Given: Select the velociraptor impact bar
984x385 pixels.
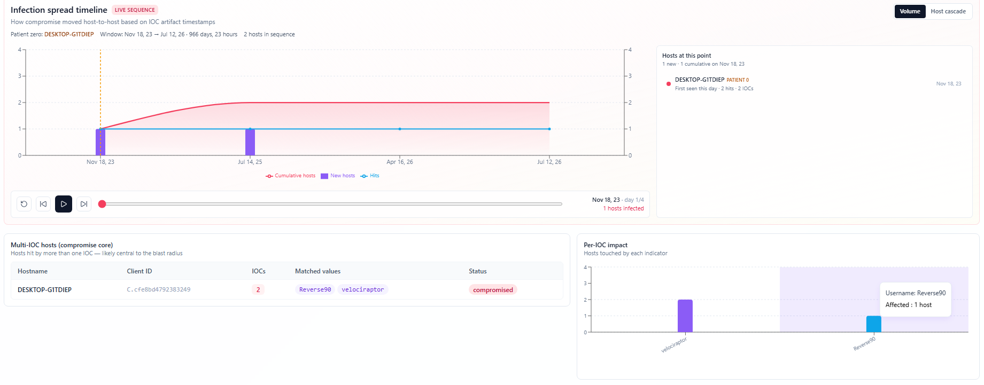Looking at the screenshot, I should [x=685, y=316].
